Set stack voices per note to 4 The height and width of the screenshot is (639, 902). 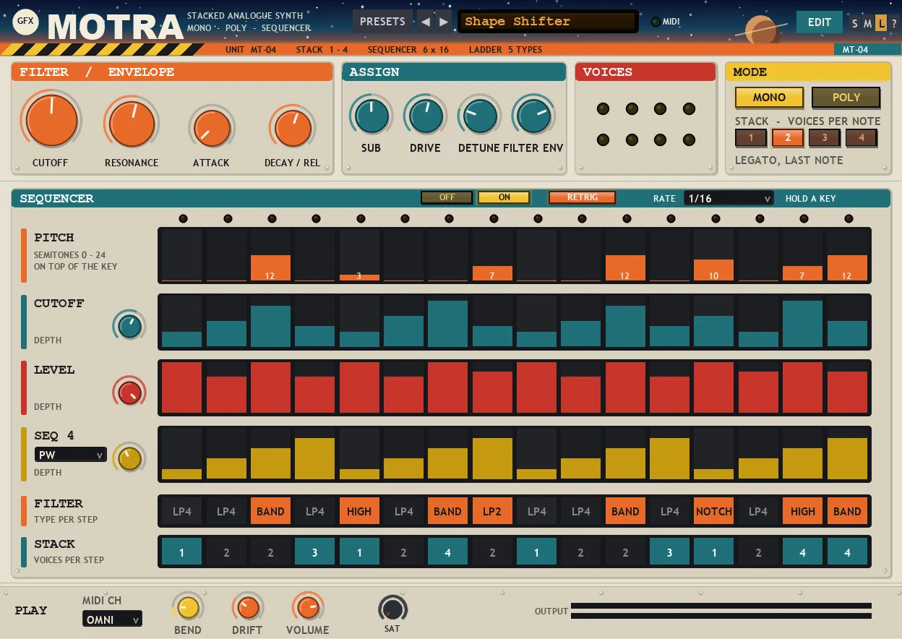click(x=862, y=138)
